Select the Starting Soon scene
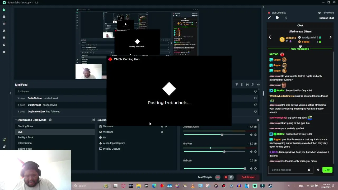Image resolution: width=338 pixels, height=190 pixels. click(x=55, y=126)
